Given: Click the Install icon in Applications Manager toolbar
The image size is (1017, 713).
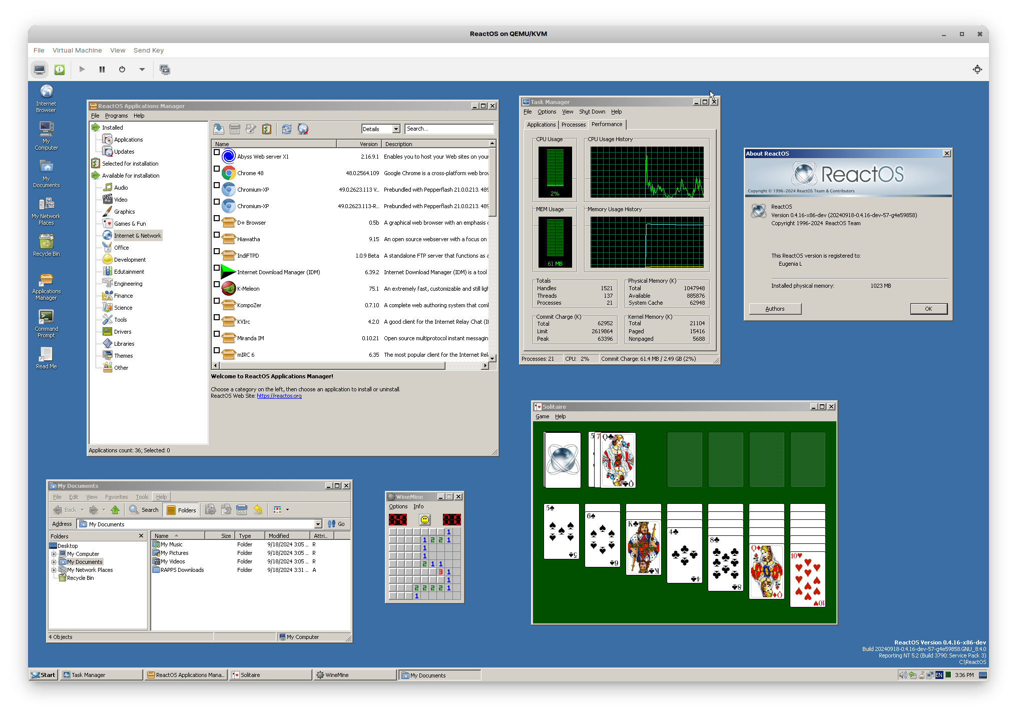Looking at the screenshot, I should tap(219, 129).
